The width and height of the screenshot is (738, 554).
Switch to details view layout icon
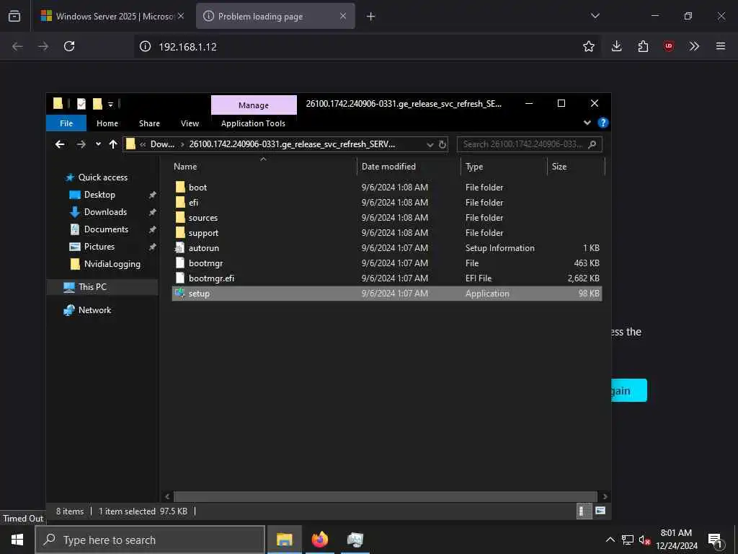(x=584, y=511)
